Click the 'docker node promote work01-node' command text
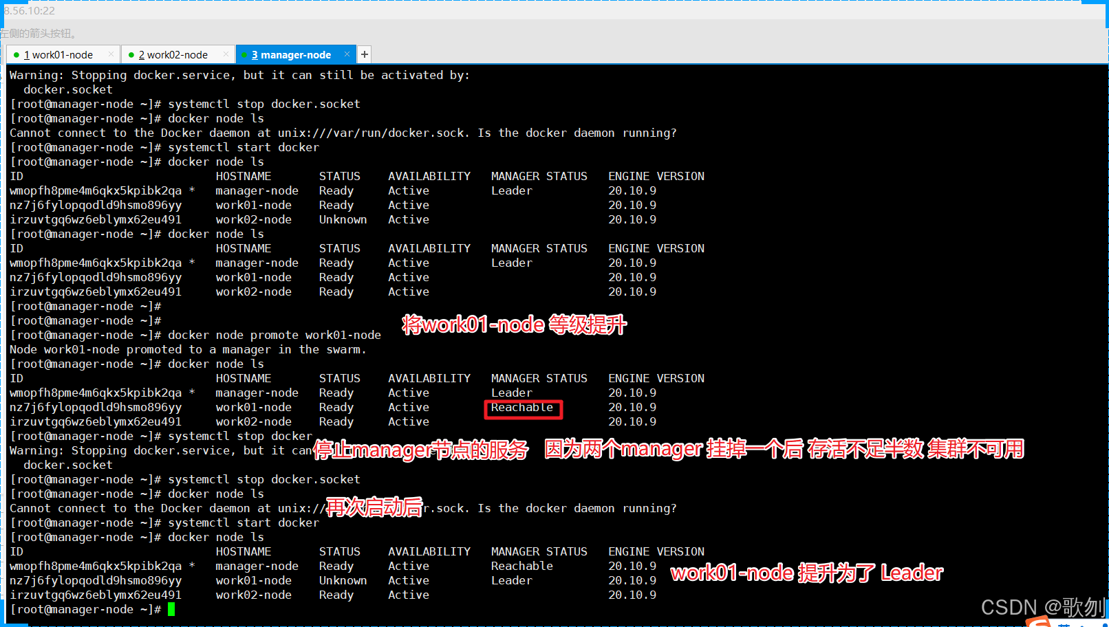This screenshot has height=627, width=1109. (274, 335)
